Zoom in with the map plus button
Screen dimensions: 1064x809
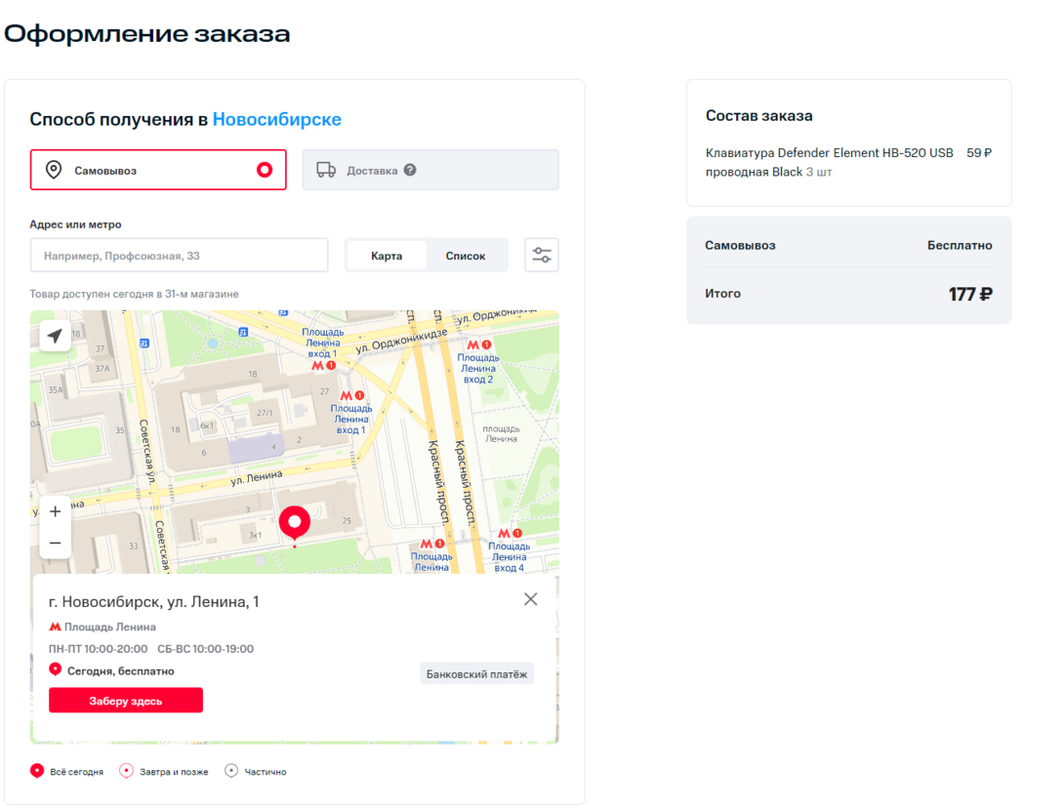(x=55, y=512)
